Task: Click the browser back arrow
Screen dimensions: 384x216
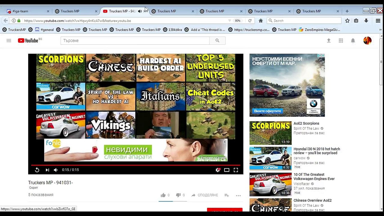Action: 5,21
